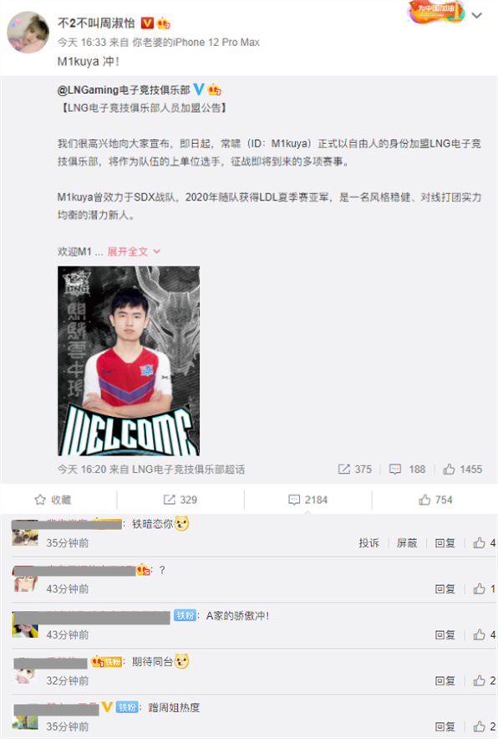Open the post options chevron menu
The image size is (498, 739).
click(x=477, y=16)
